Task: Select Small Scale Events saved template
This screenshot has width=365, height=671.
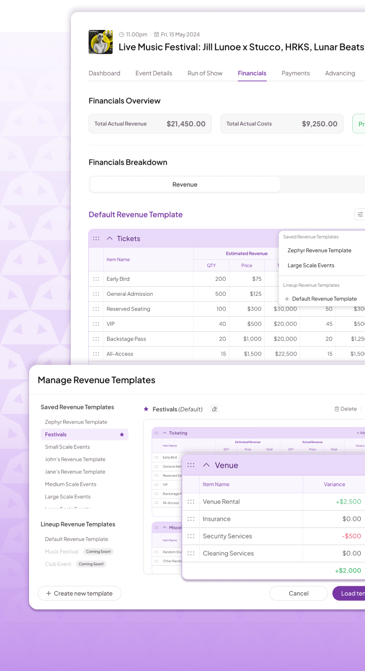Action: (x=67, y=447)
